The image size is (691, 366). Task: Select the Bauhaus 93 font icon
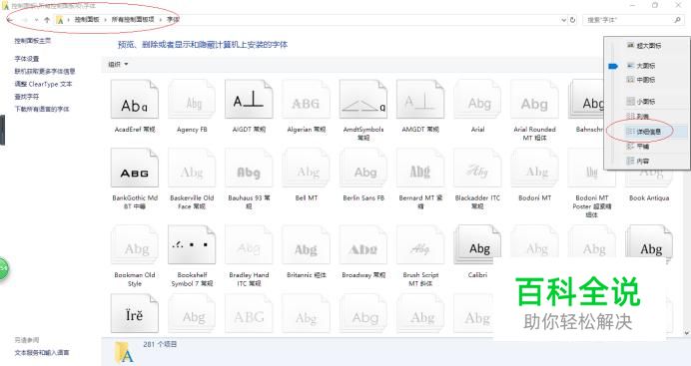coord(249,169)
